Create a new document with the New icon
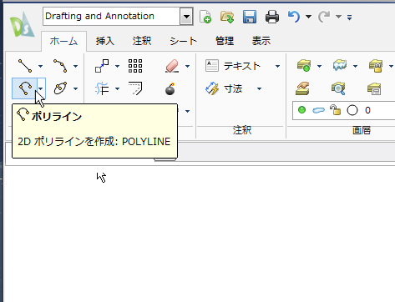Viewport: 395px width, 302px height. coord(205,17)
